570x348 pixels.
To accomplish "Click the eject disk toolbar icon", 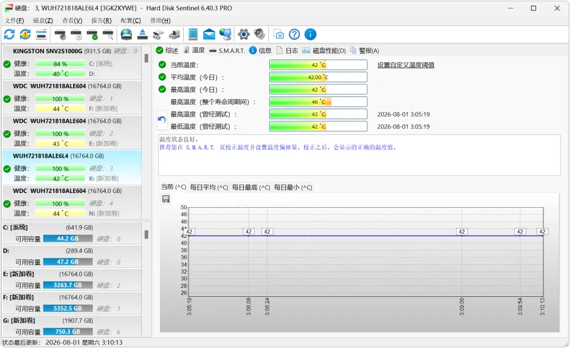I will [x=142, y=34].
